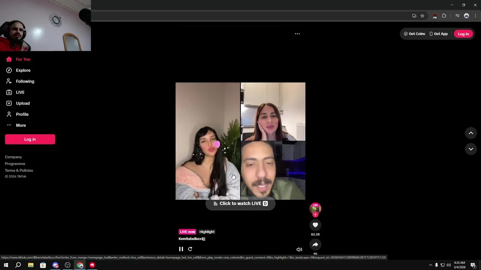The image size is (481, 270).
Task: Pause the video playback
Action: coord(181,249)
